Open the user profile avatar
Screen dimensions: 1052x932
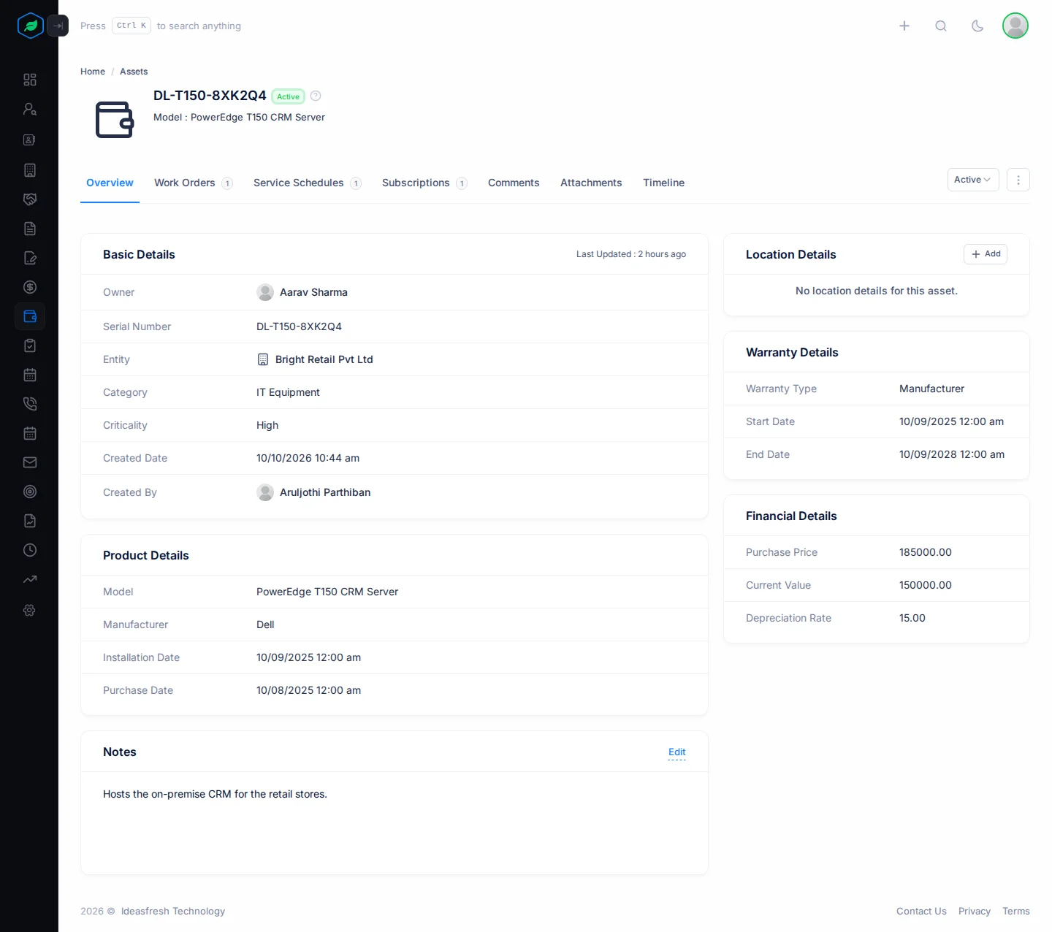(x=1015, y=26)
